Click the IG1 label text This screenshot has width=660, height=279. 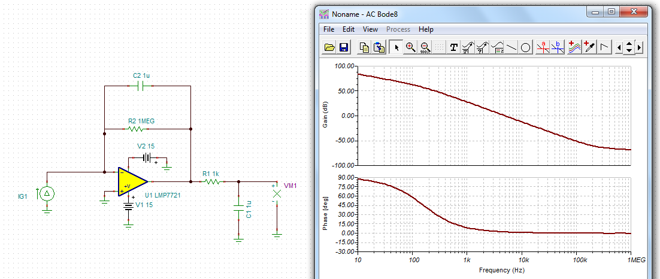click(22, 196)
